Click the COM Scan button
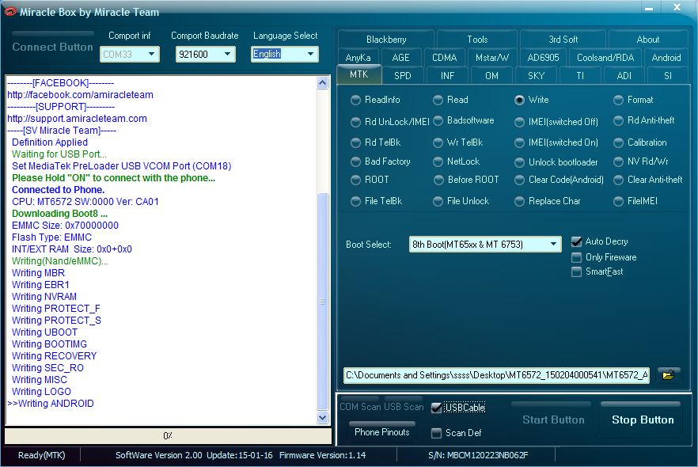The image size is (698, 467). pyautogui.click(x=359, y=407)
